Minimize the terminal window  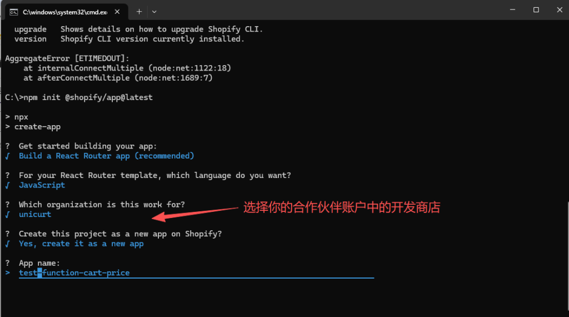(511, 10)
